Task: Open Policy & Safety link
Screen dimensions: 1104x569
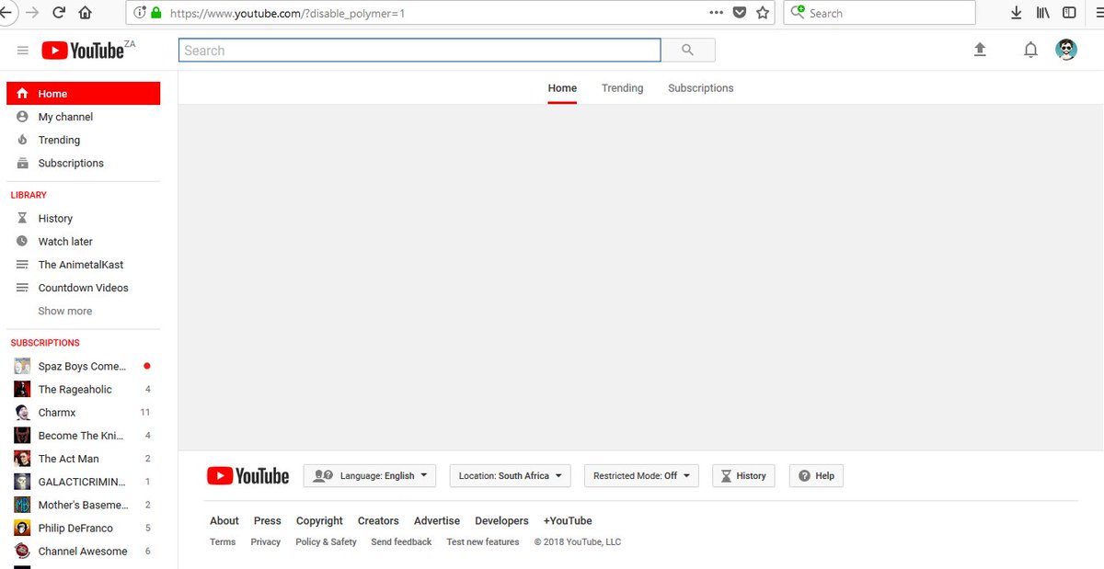Action: 326,541
